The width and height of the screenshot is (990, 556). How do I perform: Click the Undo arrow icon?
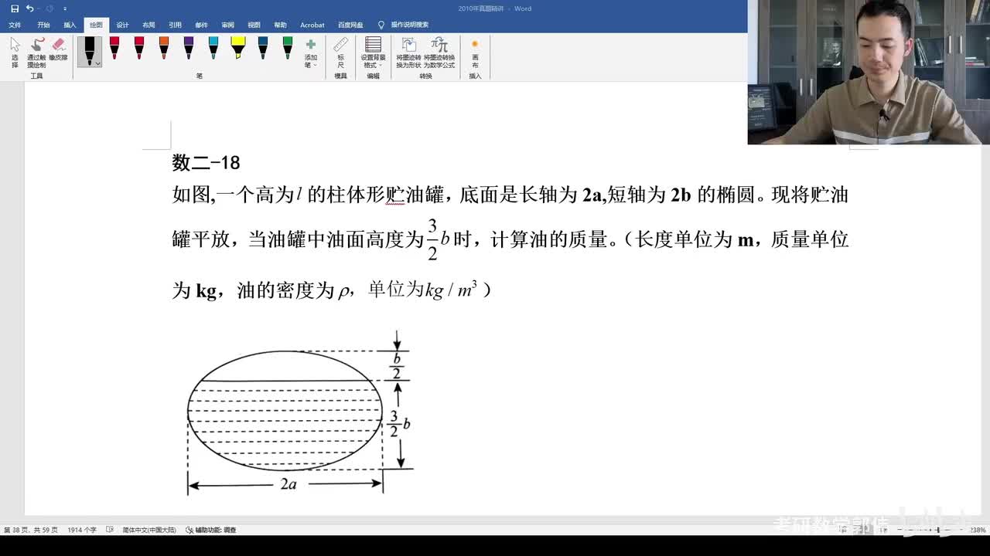pyautogui.click(x=29, y=8)
